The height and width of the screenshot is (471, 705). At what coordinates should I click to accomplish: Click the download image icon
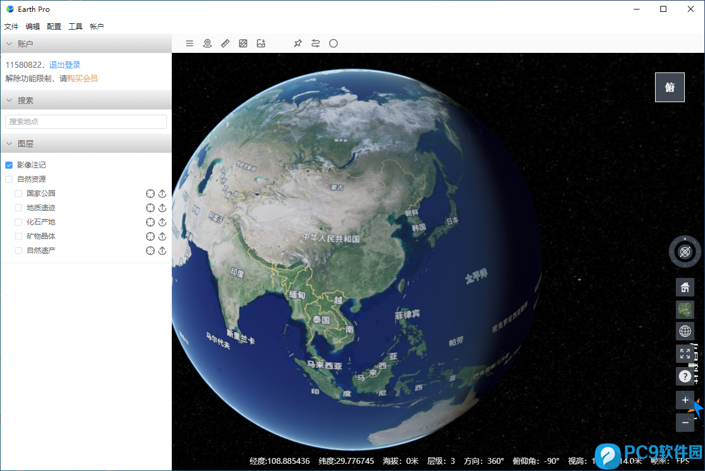coord(261,43)
